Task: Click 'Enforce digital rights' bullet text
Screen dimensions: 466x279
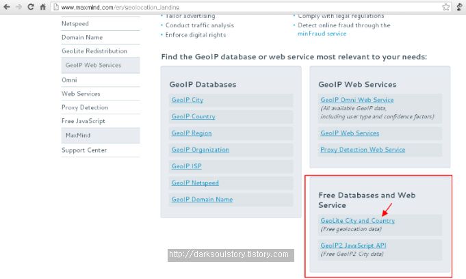Action: tap(196, 35)
